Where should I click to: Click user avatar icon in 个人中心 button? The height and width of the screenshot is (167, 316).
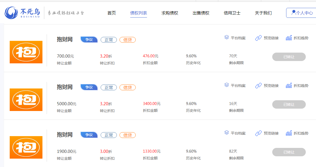[x=293, y=12]
